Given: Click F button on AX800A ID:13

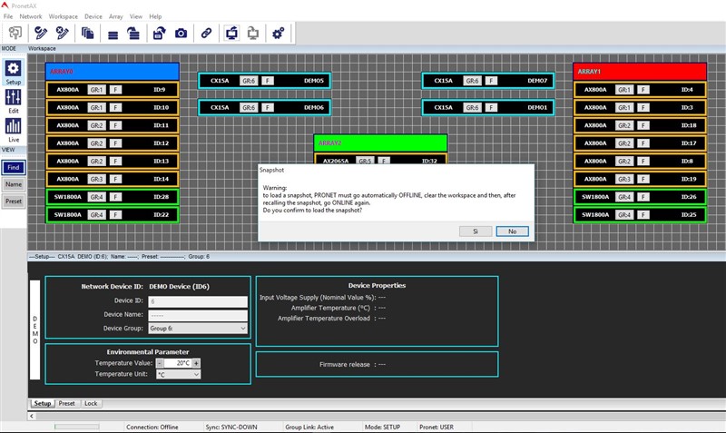Looking at the screenshot, I should pyautogui.click(x=116, y=162).
